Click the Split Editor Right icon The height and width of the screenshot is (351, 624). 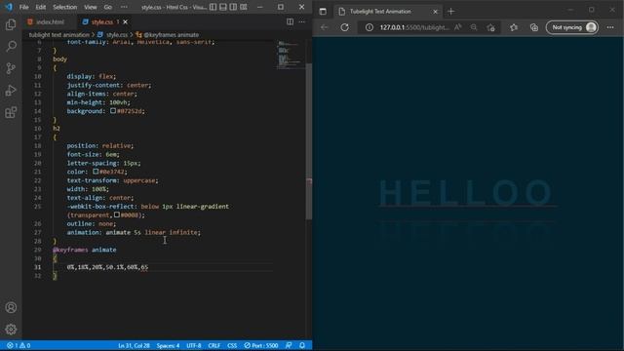[x=290, y=21]
